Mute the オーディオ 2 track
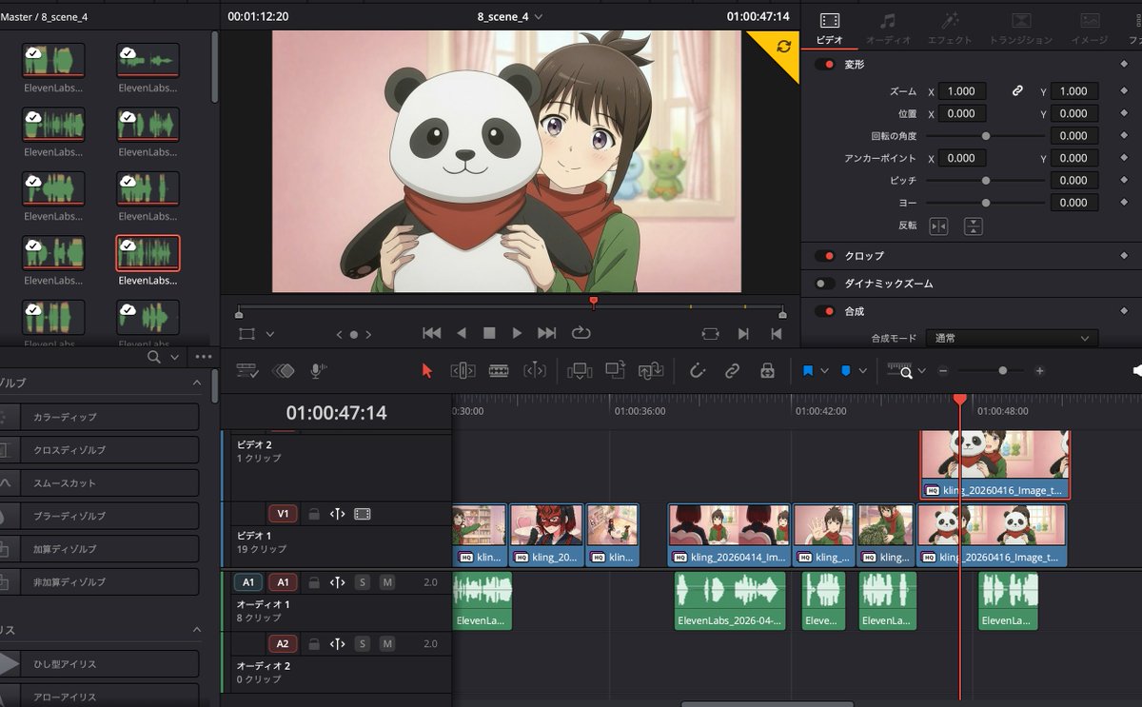 coord(387,644)
